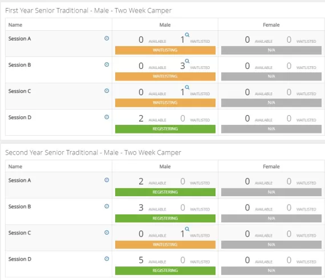Image resolution: width=325 pixels, height=280 pixels.
Task: Click "Name" column header in Second Year table
Action: click(x=15, y=167)
